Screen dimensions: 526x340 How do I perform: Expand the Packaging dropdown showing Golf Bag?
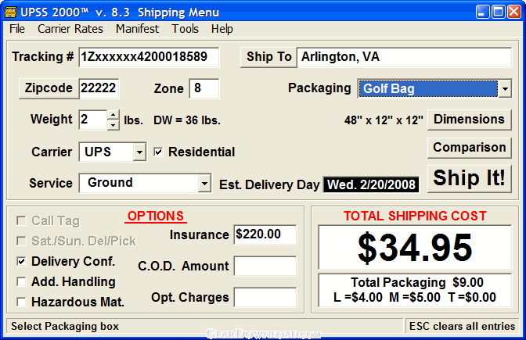pos(505,89)
